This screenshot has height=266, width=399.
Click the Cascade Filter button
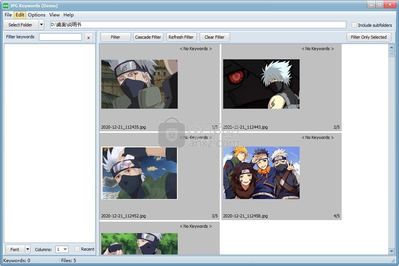pyautogui.click(x=148, y=37)
